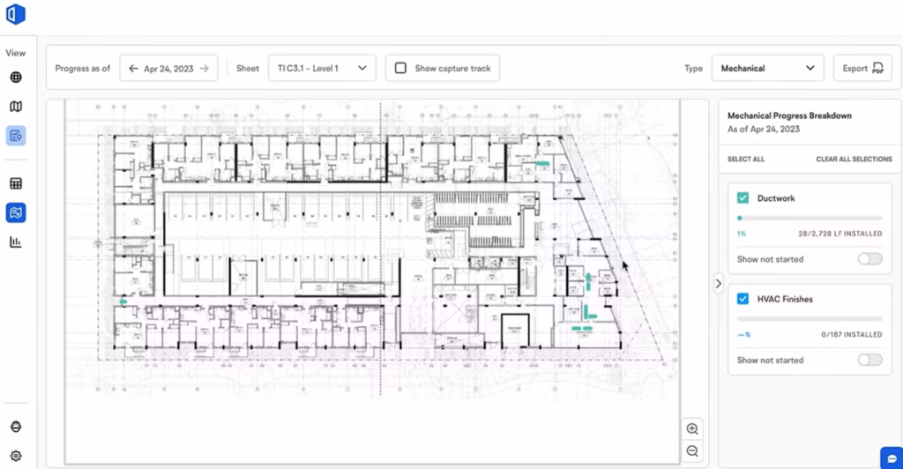This screenshot has width=903, height=469.
Task: Collapse the side panel with chevron arrow
Action: pyautogui.click(x=718, y=284)
